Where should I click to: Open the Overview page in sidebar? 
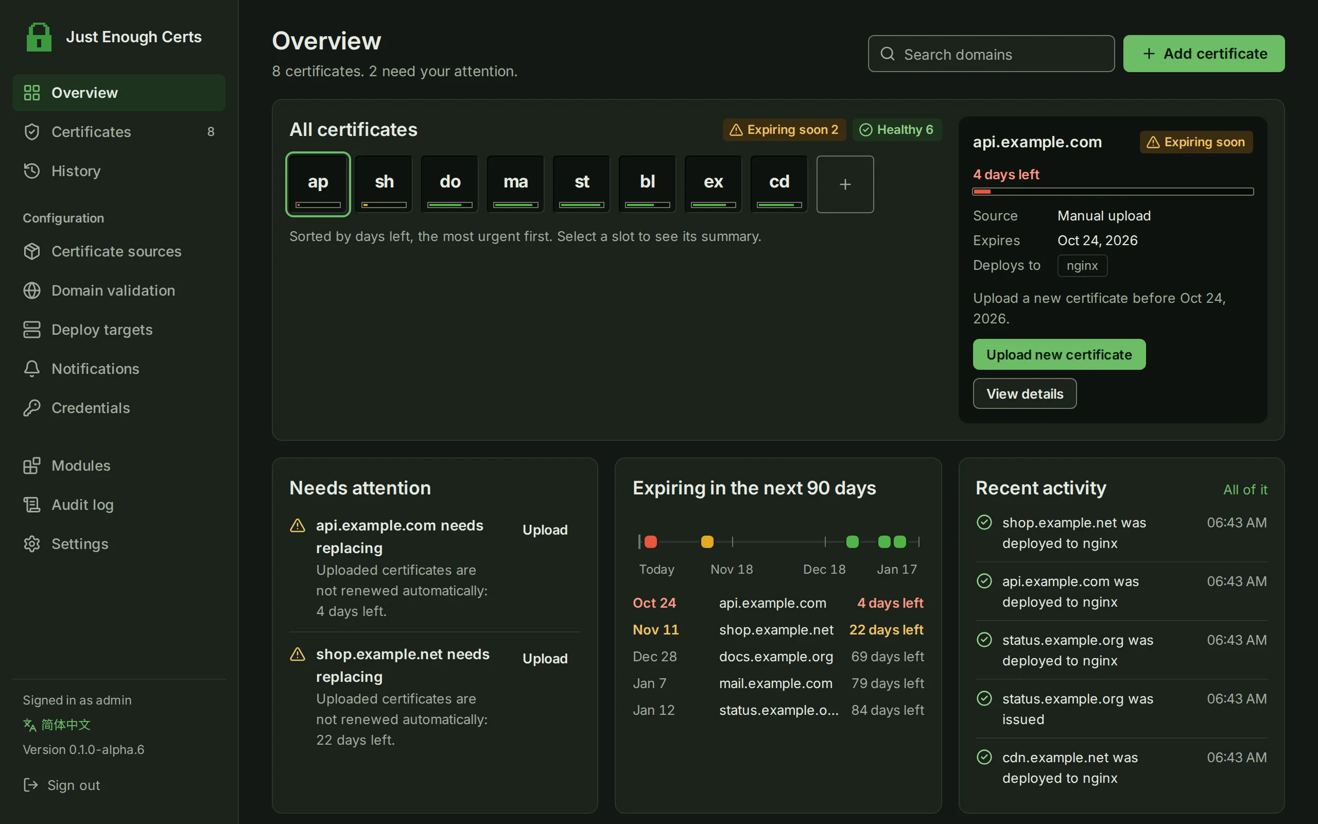pos(119,93)
